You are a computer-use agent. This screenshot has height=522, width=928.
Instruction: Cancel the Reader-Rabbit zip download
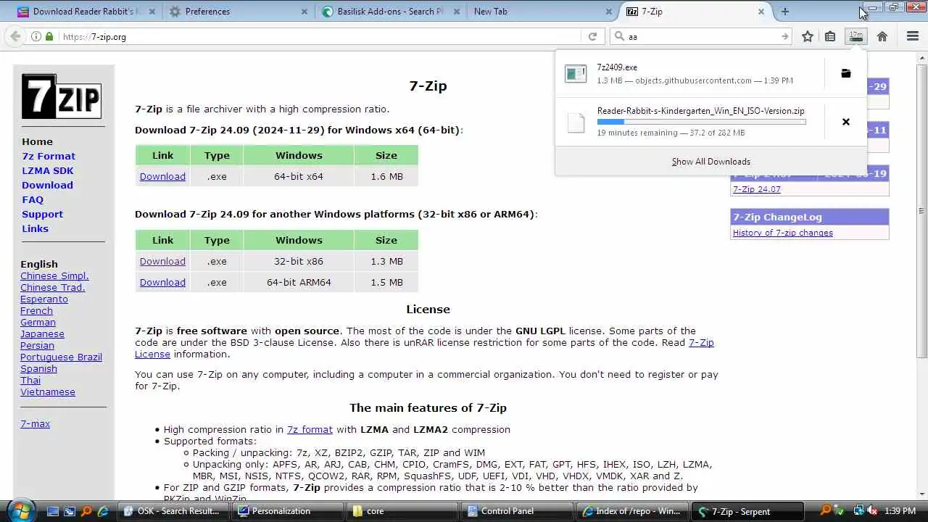(x=845, y=122)
